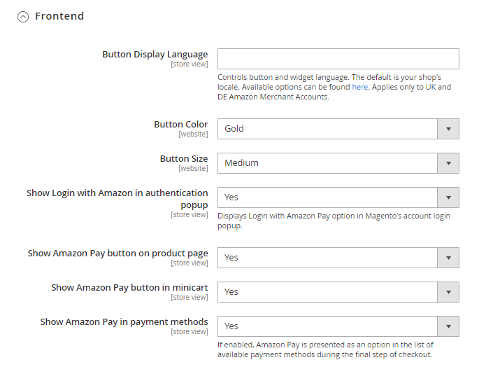
Task: Open the Button Color dropdown showing Gold
Action: pos(327,129)
